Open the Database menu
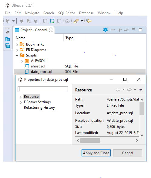151x178 pixels. tap(86, 13)
